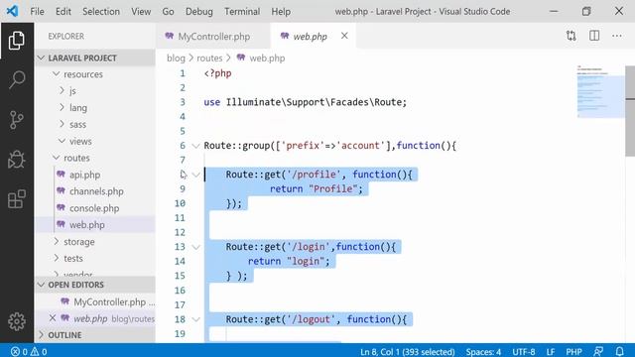635x357 pixels.
Task: Fold the code block at line 6
Action: [196, 146]
